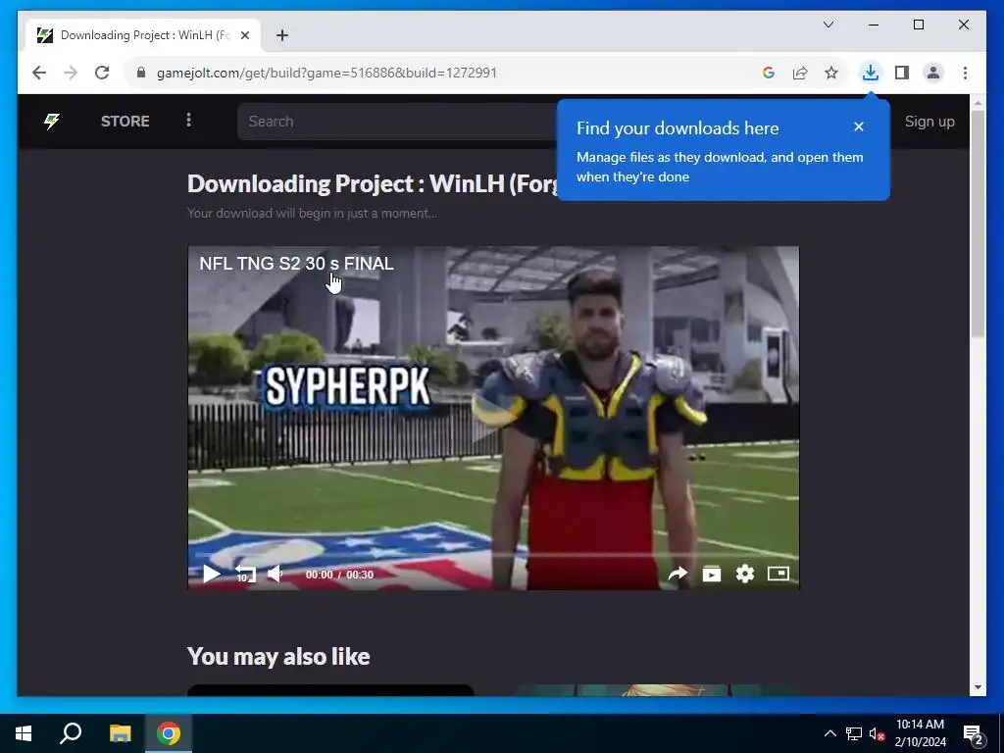This screenshot has width=1004, height=753.
Task: Click the Game Jolt lightning logo
Action: point(52,121)
